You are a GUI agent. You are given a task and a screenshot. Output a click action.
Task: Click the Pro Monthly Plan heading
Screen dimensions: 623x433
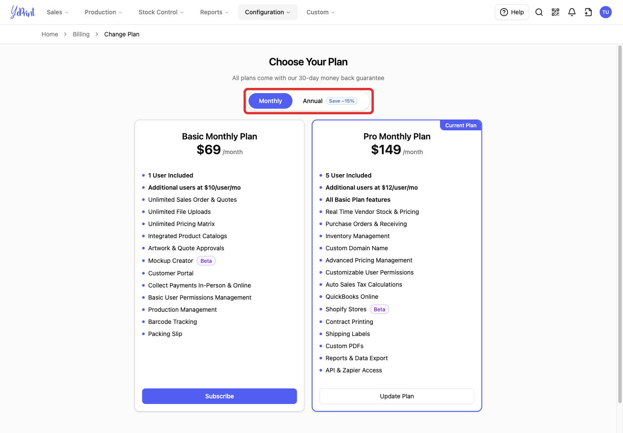coord(397,136)
